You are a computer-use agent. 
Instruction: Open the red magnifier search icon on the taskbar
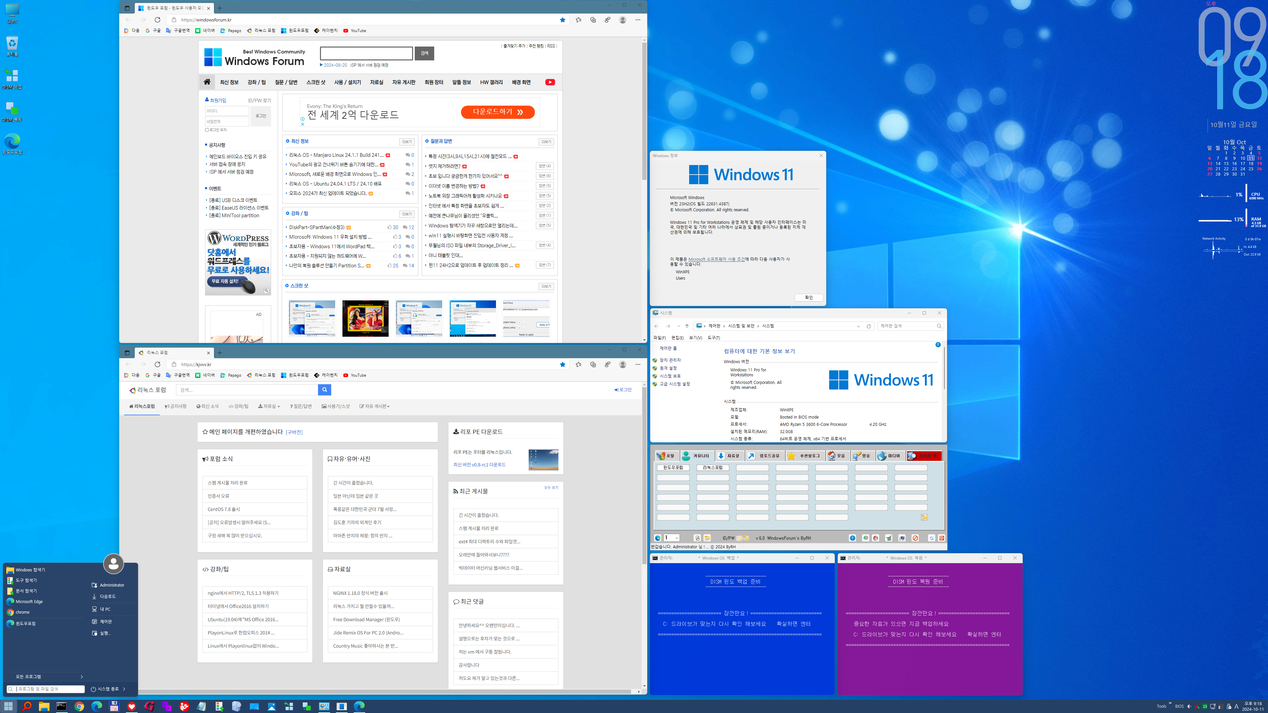[x=26, y=706]
